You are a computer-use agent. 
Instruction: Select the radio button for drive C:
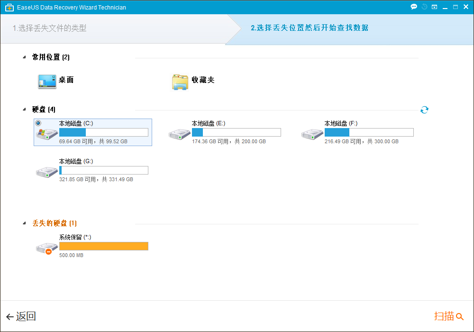click(38, 123)
